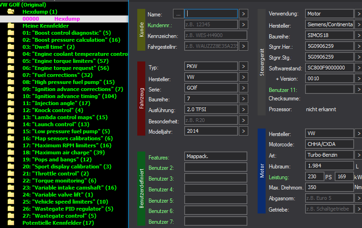The width and height of the screenshot is (362, 228).
Task: Click the "..." browse button beside Name
Action: pyautogui.click(x=178, y=14)
